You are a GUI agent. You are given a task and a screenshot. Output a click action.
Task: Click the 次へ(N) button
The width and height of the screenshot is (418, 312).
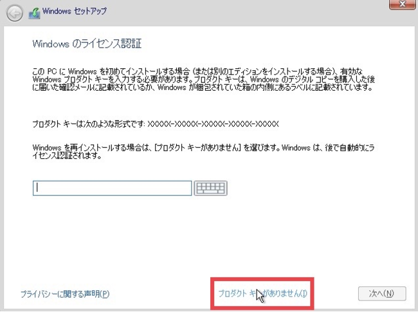pyautogui.click(x=382, y=293)
